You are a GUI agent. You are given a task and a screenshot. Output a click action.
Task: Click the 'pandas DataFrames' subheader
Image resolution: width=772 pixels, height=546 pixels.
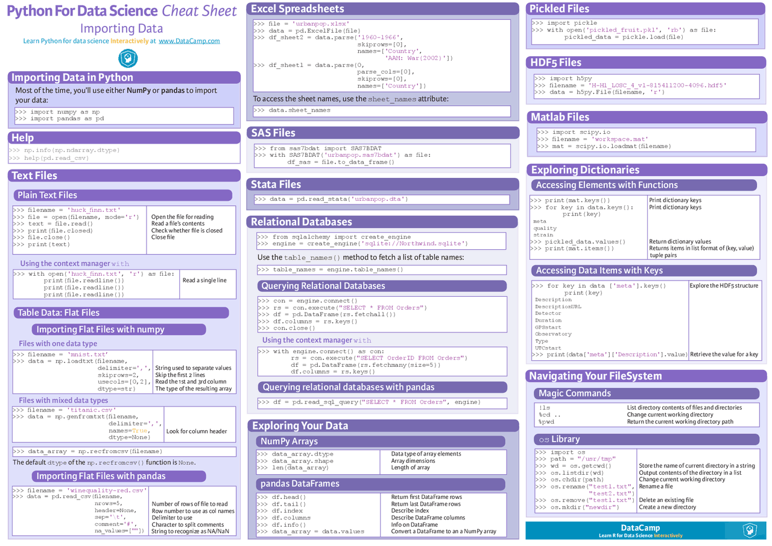point(381,484)
